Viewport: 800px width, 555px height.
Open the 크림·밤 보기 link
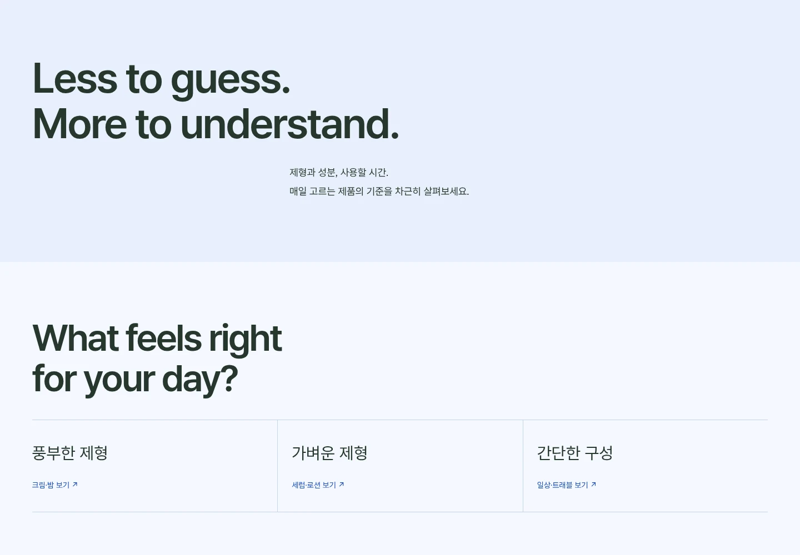point(55,485)
